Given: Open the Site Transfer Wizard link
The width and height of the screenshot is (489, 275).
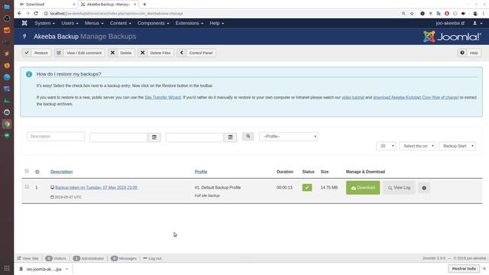Looking at the screenshot, I should click(163, 97).
